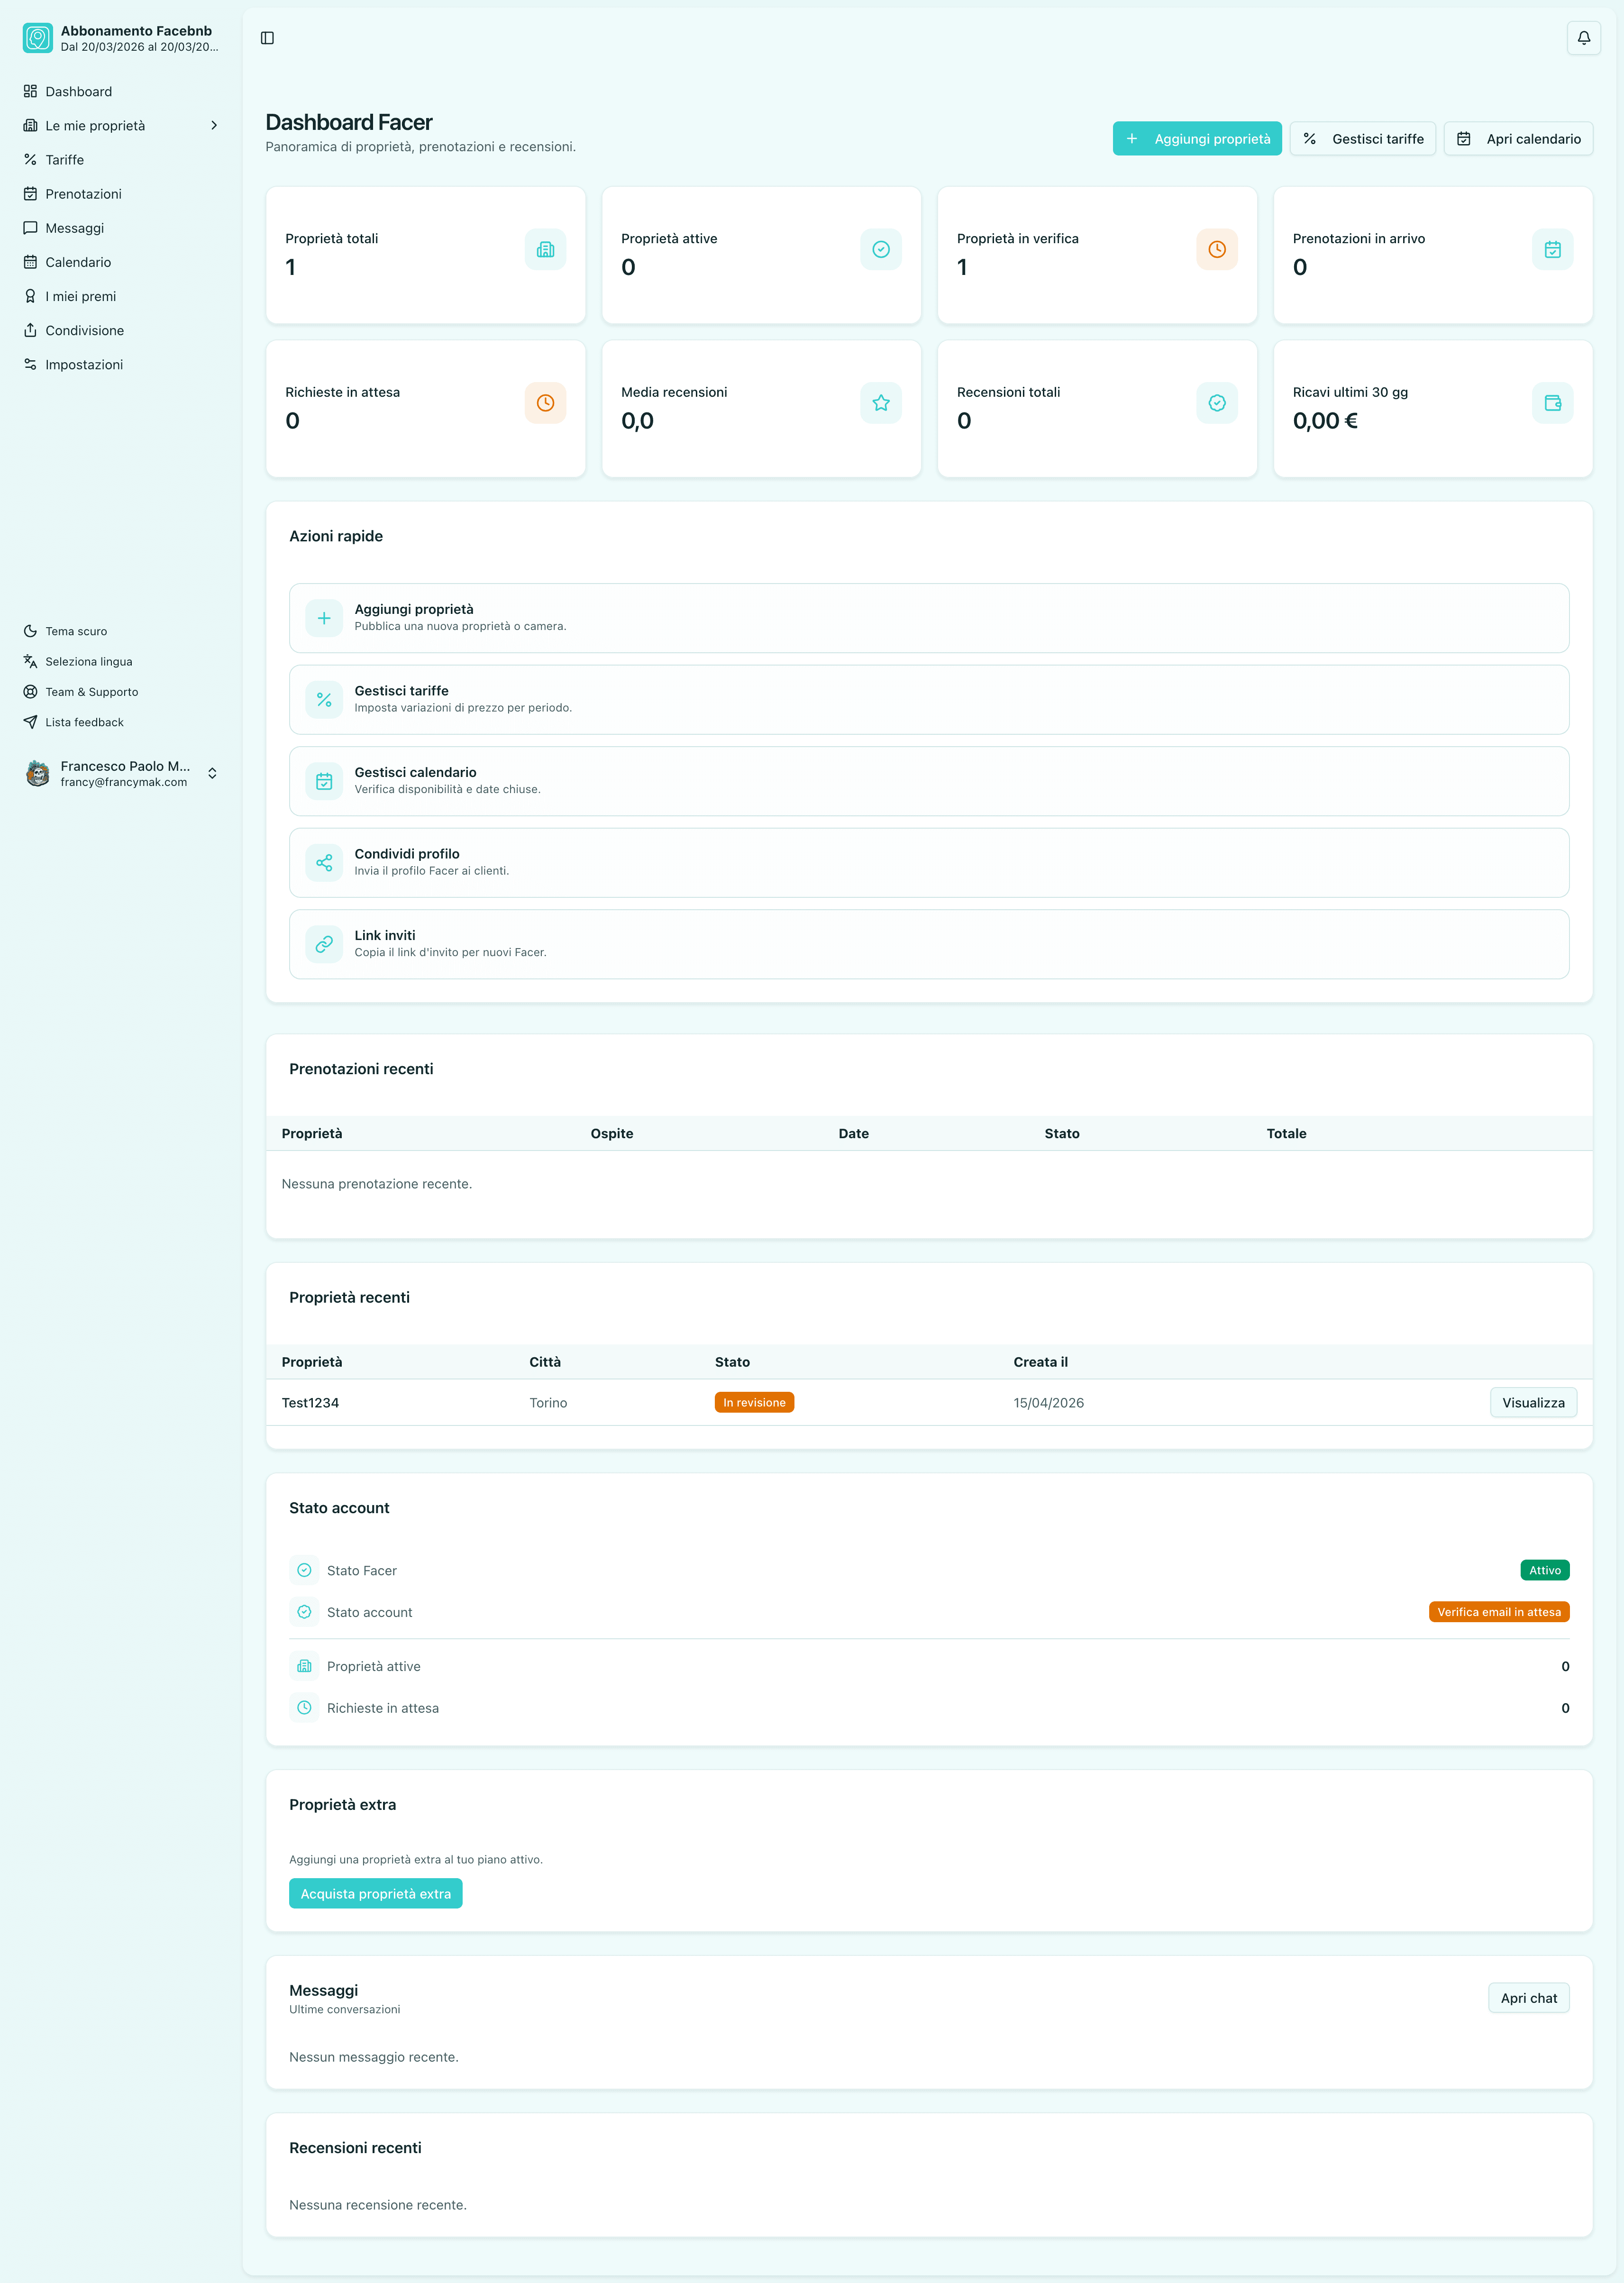Open Impostazioni in sidebar
The width and height of the screenshot is (1624, 2283).
pyautogui.click(x=121, y=365)
